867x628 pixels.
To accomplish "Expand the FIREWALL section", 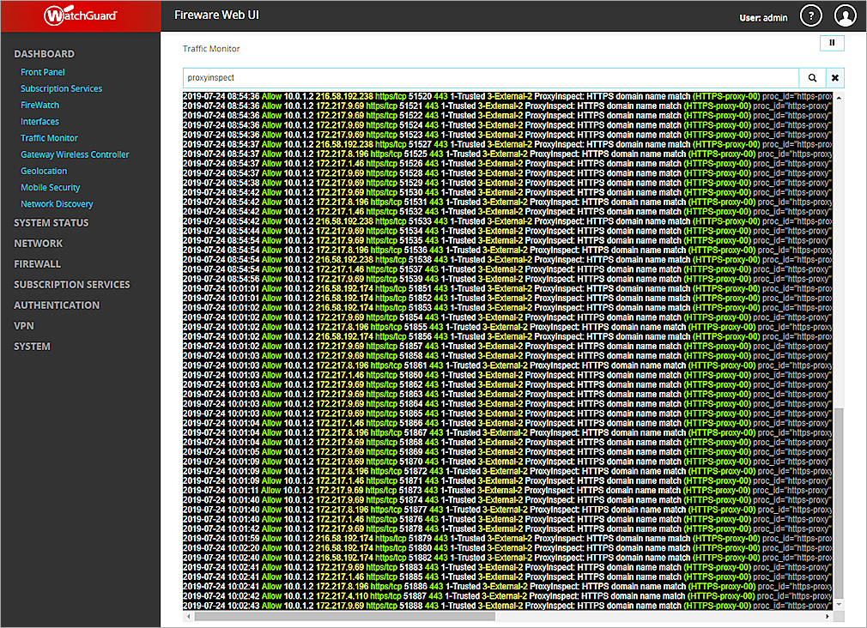I will coord(37,263).
